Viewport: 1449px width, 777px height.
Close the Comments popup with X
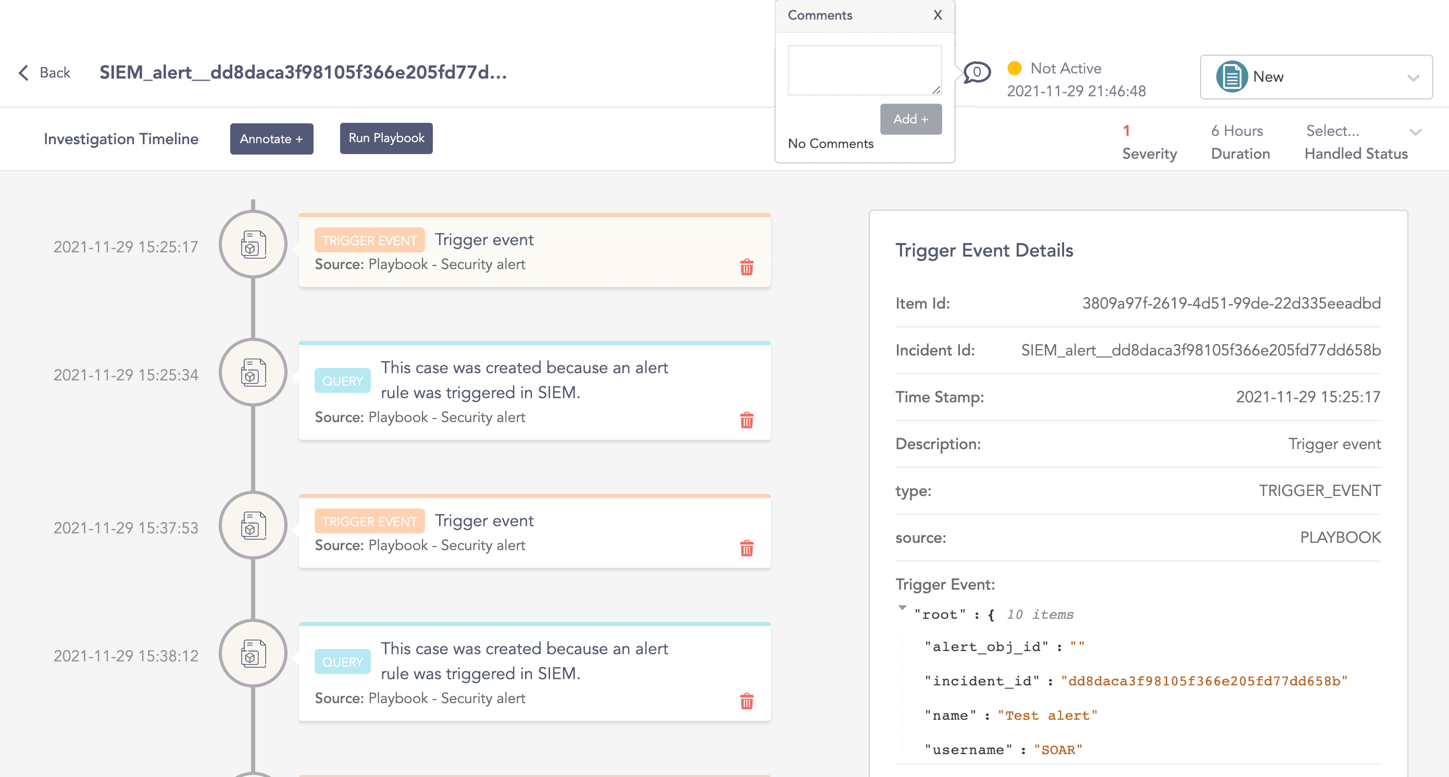click(x=937, y=15)
